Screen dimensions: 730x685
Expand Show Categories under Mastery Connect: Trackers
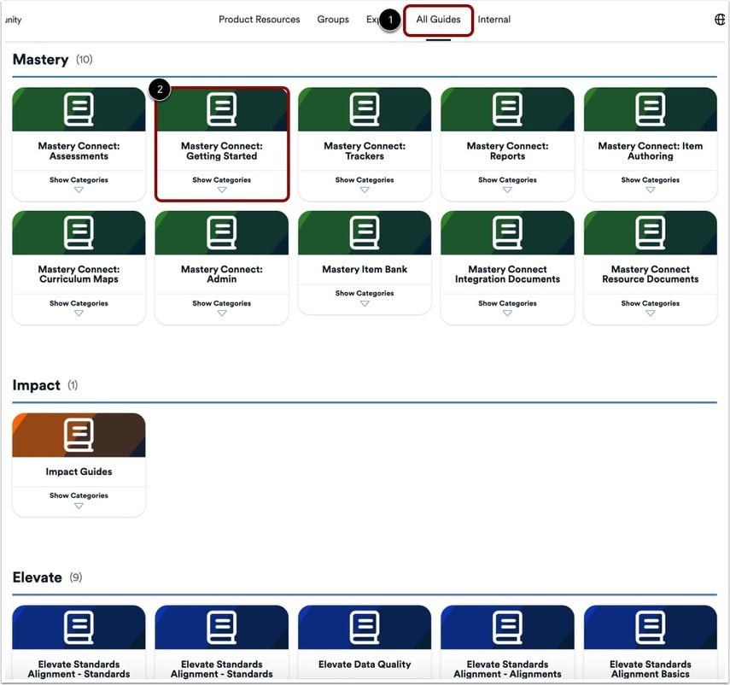point(365,184)
